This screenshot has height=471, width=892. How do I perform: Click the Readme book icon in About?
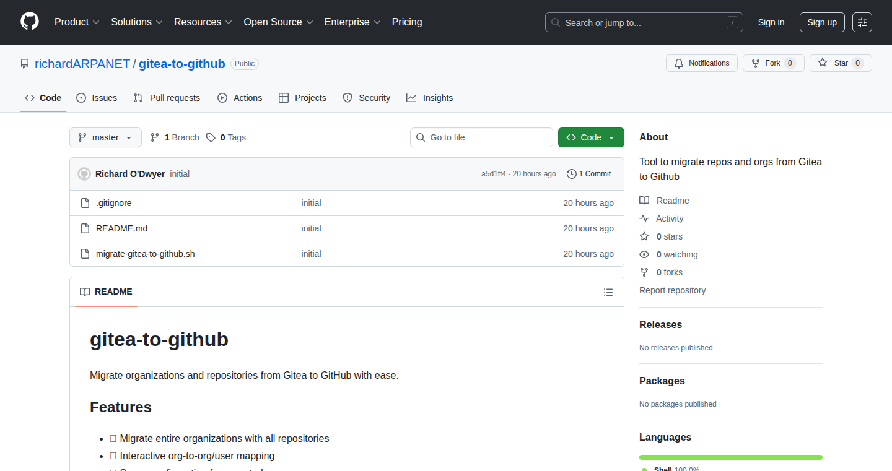click(x=644, y=201)
